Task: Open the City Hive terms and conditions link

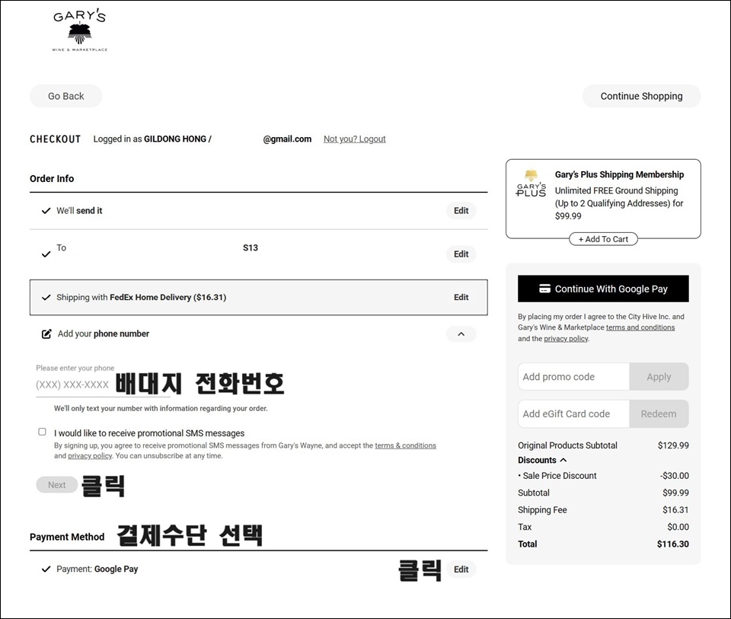Action: coord(640,327)
